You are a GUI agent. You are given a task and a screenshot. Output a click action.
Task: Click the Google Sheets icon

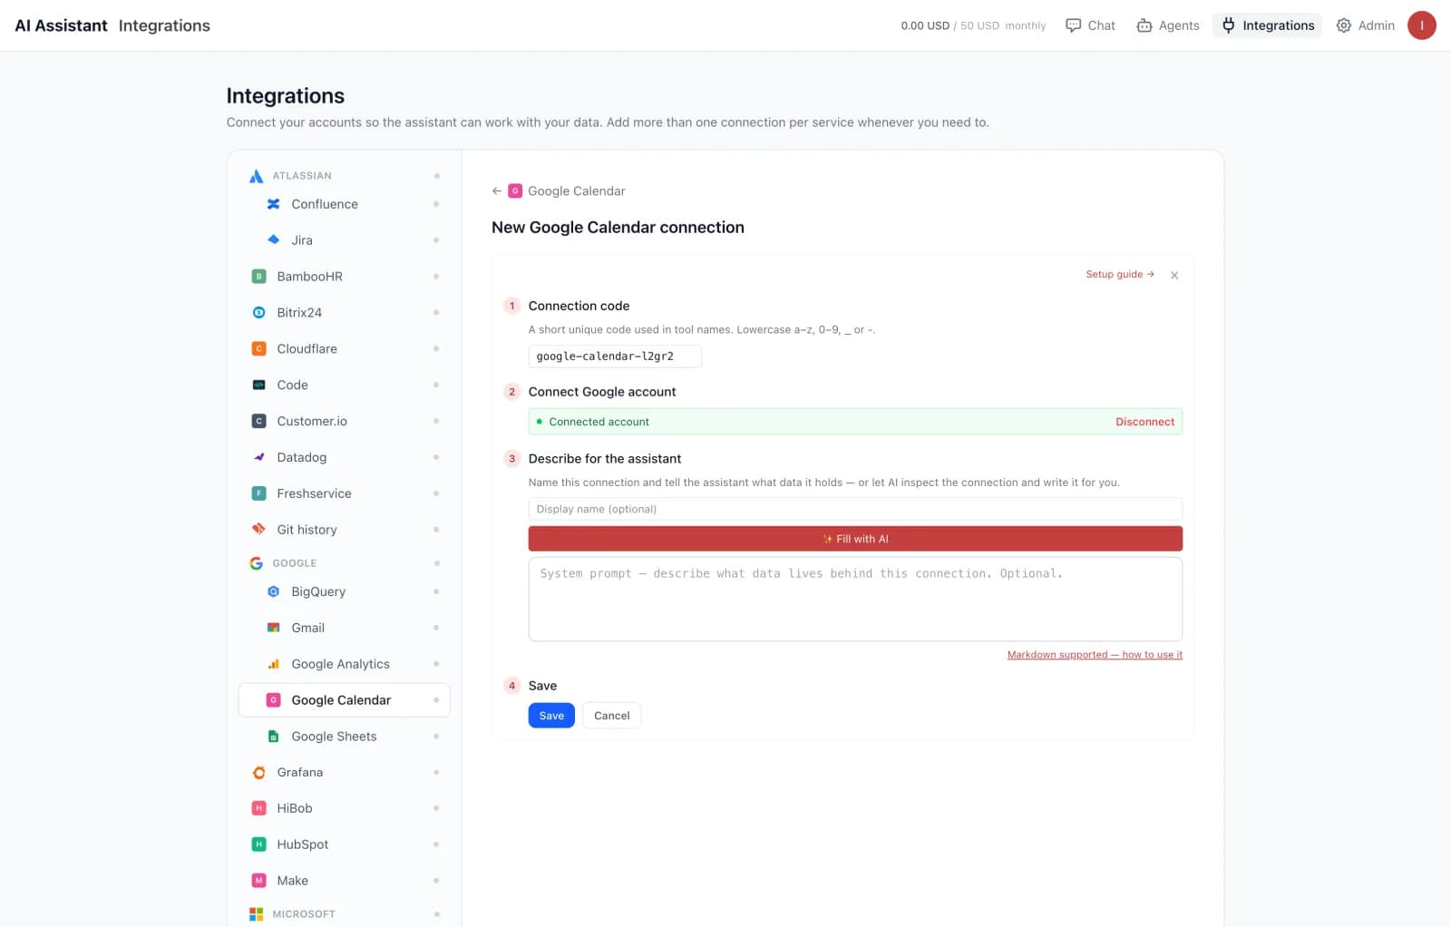[273, 737]
